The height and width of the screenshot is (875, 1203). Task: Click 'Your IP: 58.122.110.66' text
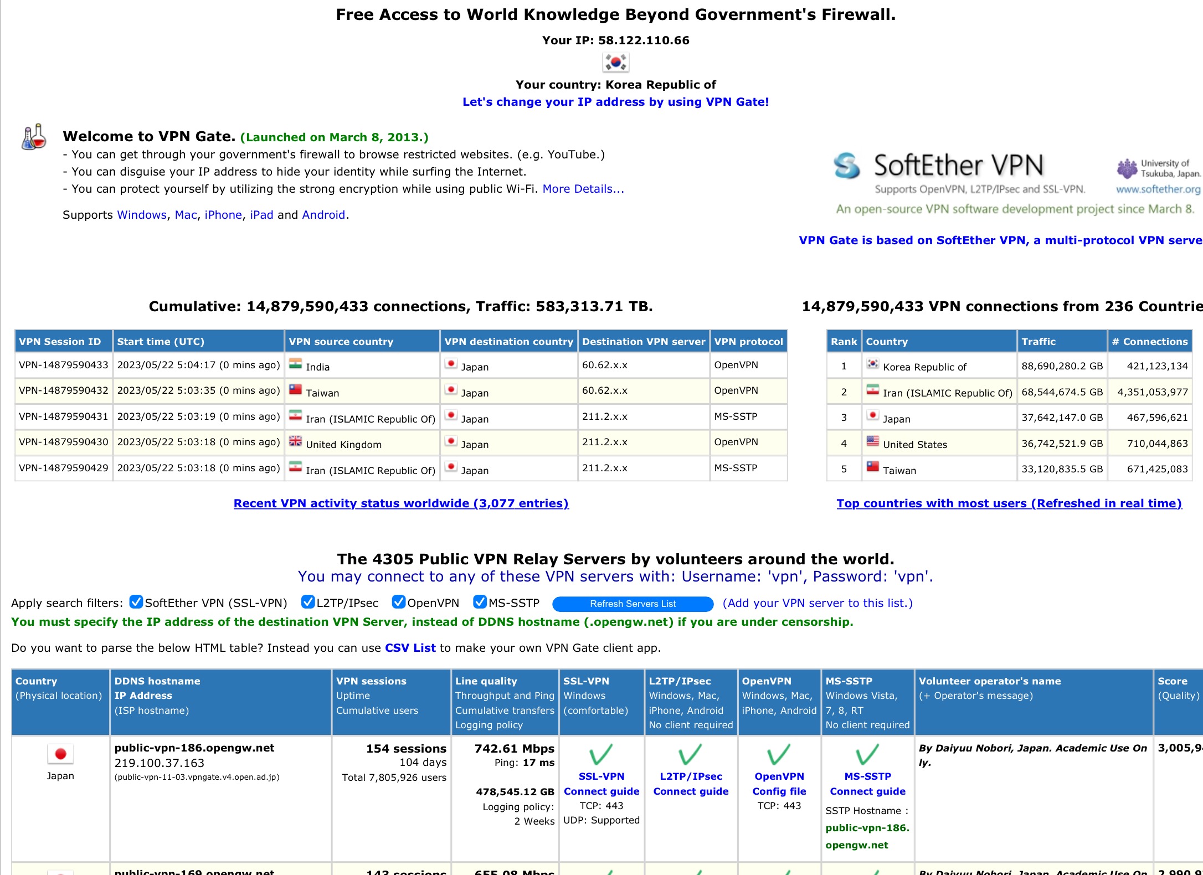click(x=616, y=40)
